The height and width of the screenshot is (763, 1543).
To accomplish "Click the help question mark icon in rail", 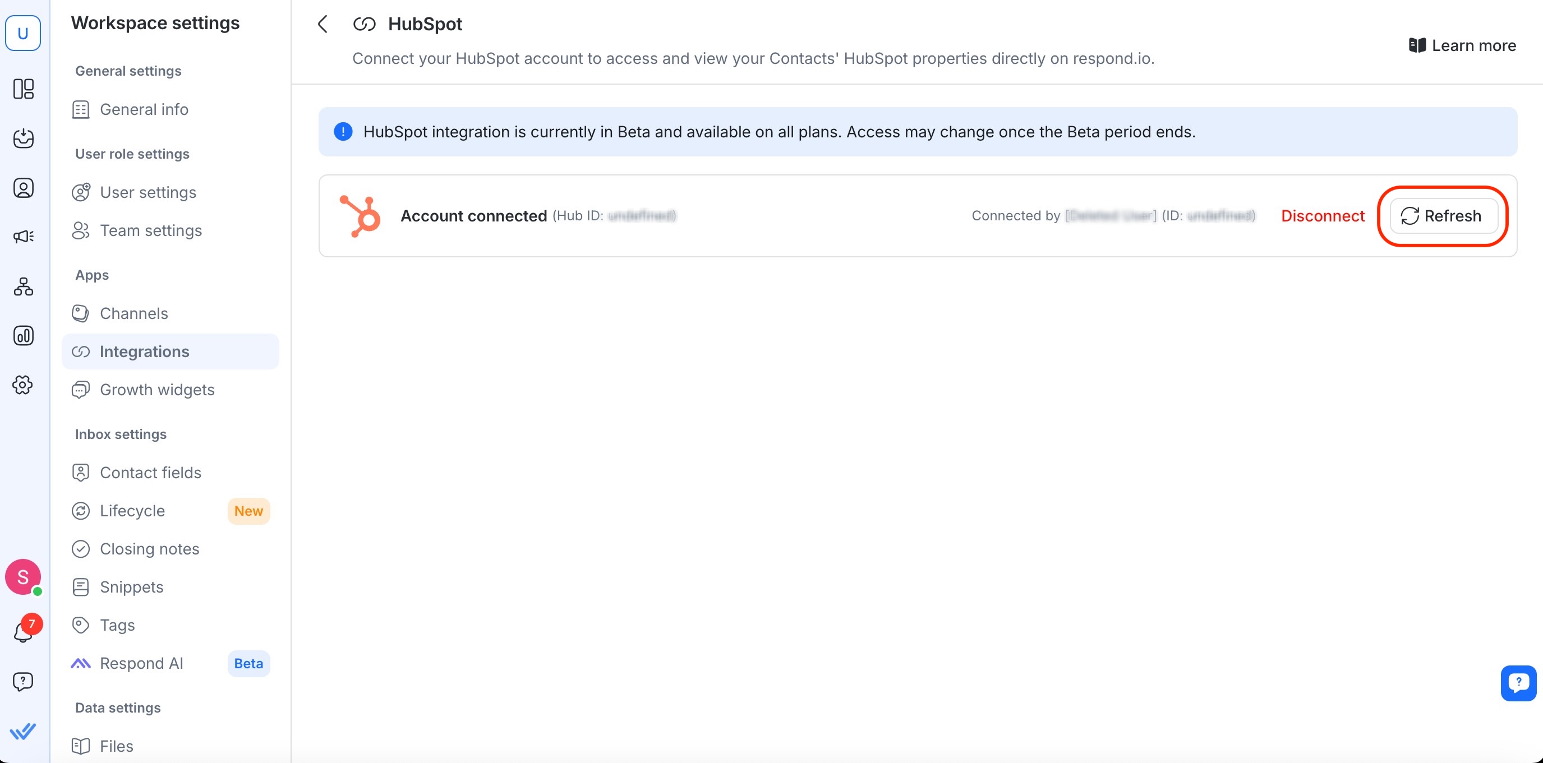I will point(24,681).
